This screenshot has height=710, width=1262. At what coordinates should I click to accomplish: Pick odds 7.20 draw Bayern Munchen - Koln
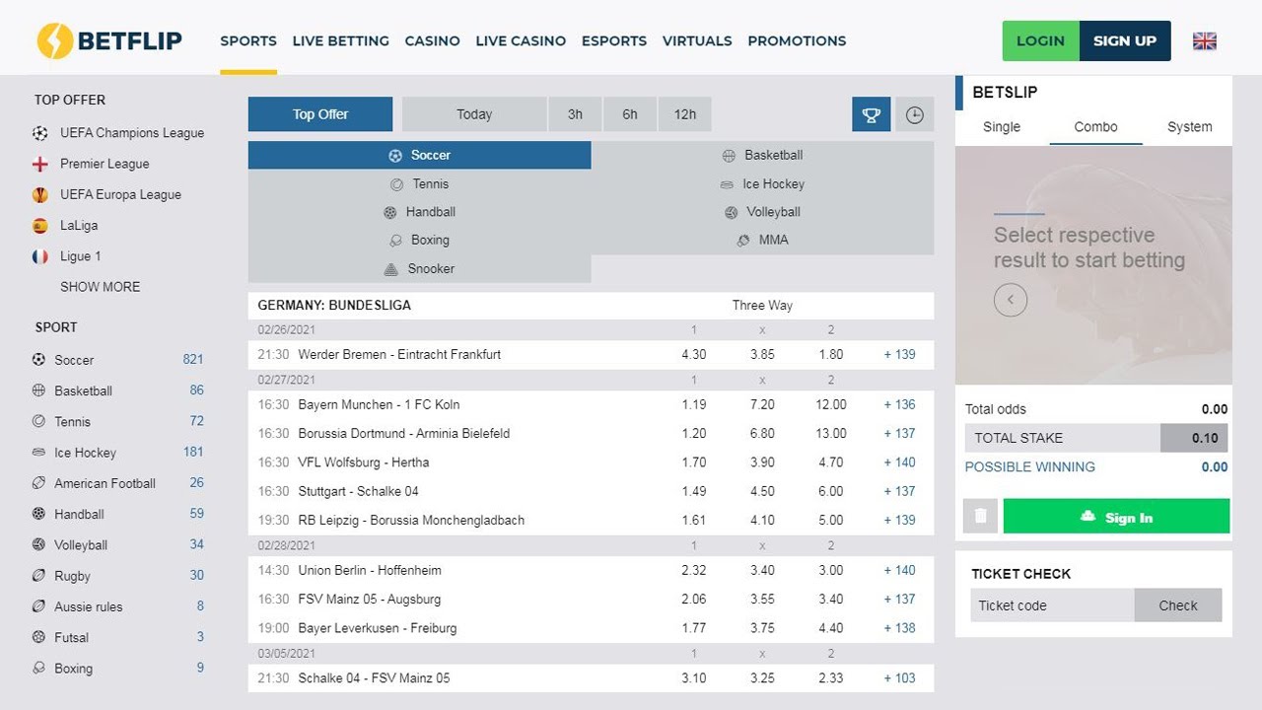click(762, 404)
